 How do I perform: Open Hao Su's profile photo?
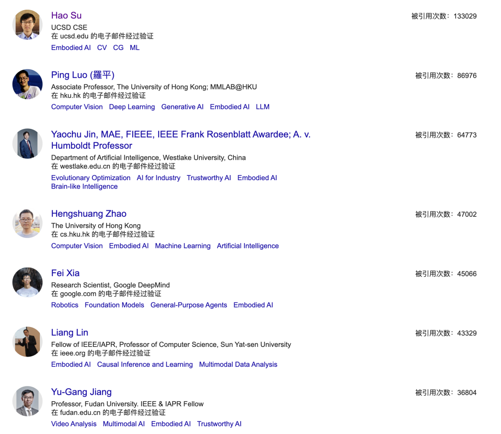coord(27,25)
